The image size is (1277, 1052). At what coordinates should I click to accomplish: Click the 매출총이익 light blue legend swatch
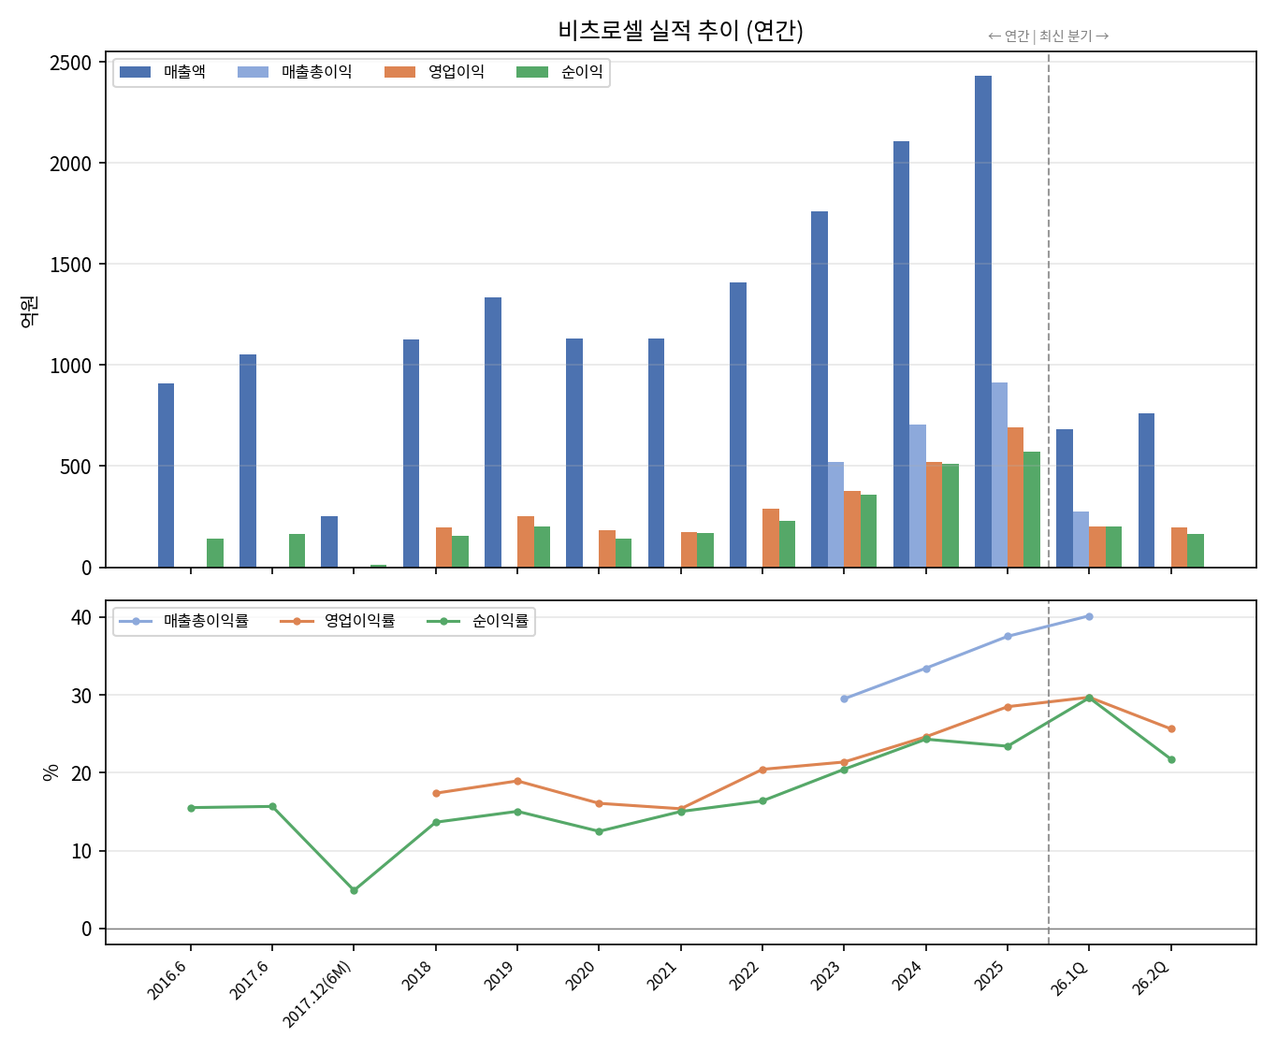(253, 73)
